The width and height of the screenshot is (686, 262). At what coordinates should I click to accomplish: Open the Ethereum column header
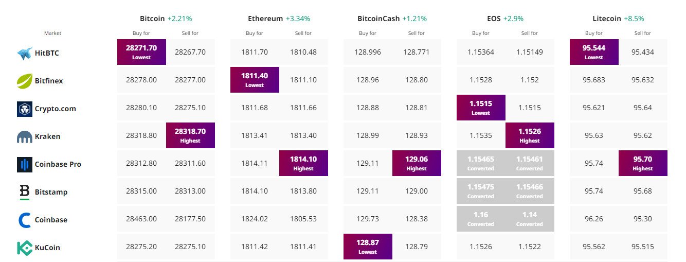click(265, 19)
